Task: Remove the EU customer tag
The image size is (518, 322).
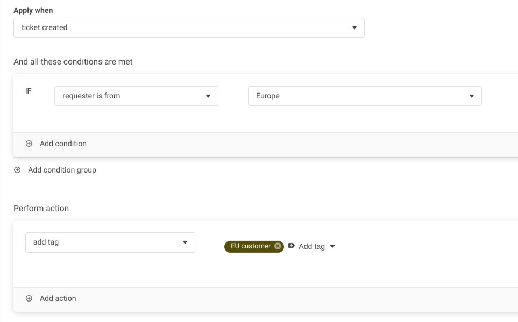Action: pos(278,246)
